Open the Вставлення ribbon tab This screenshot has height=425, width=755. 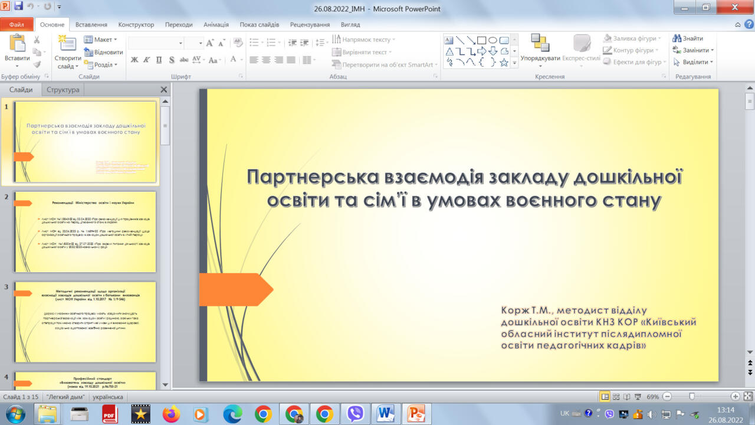pos(91,25)
